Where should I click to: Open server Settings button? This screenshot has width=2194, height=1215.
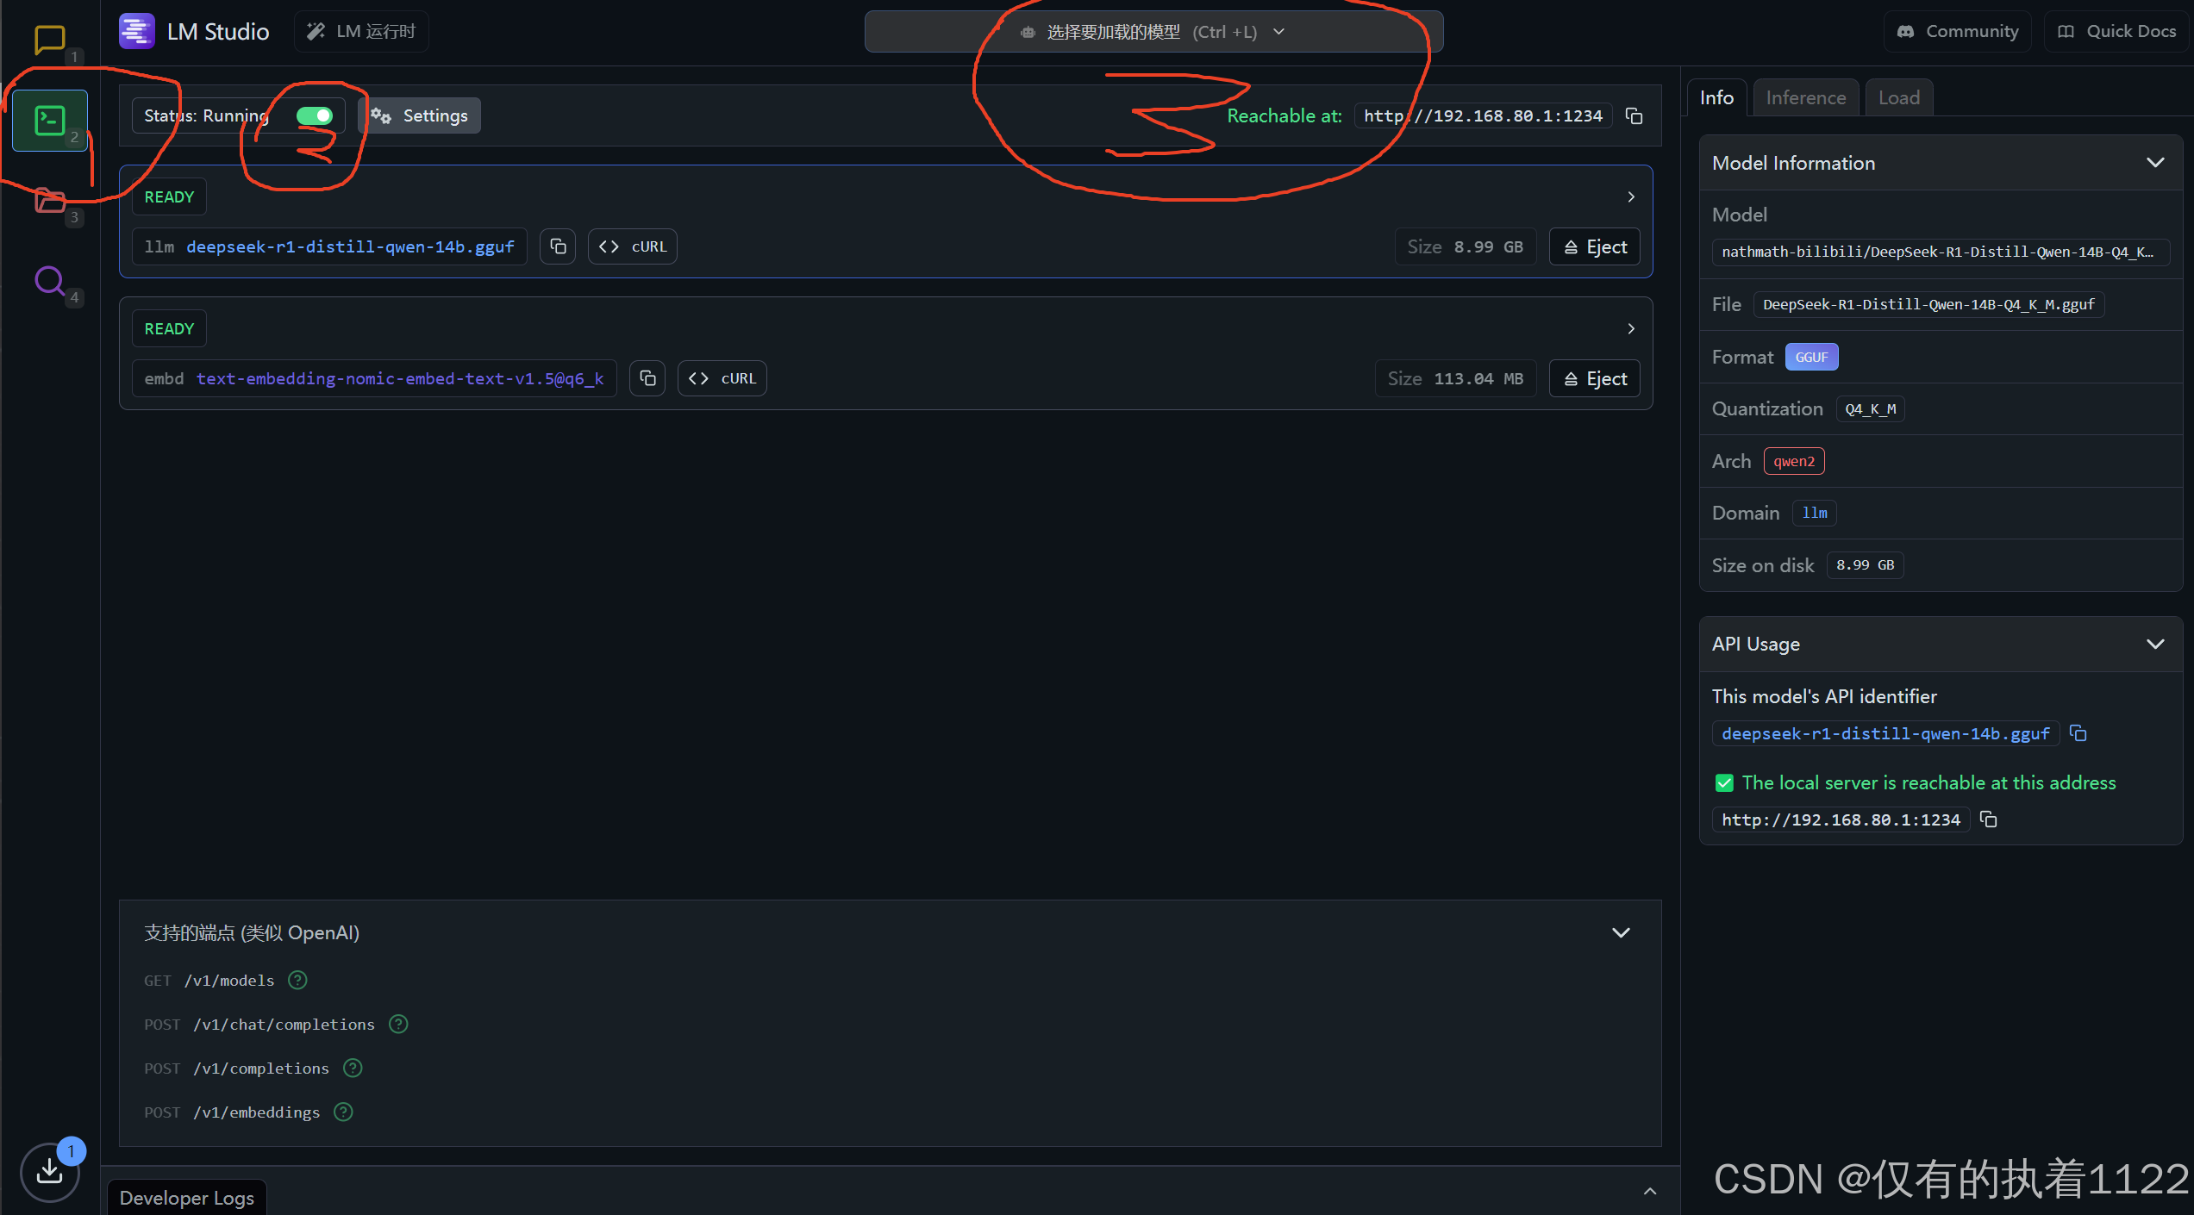(420, 115)
